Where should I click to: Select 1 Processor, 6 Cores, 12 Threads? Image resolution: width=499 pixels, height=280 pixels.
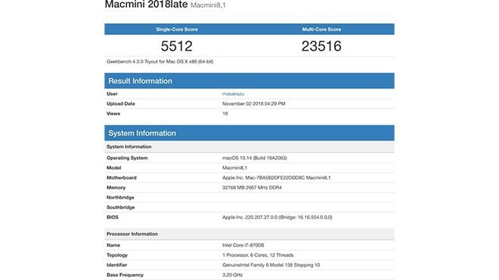[x=258, y=255]
